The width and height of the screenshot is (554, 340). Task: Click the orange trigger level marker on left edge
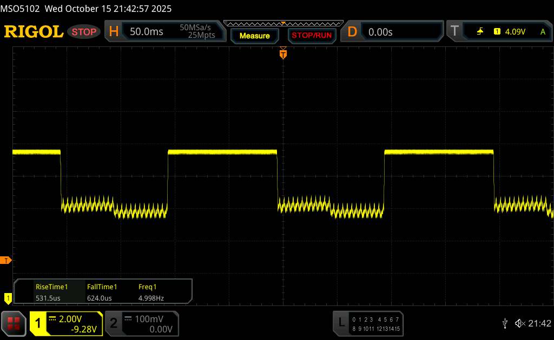(6, 261)
